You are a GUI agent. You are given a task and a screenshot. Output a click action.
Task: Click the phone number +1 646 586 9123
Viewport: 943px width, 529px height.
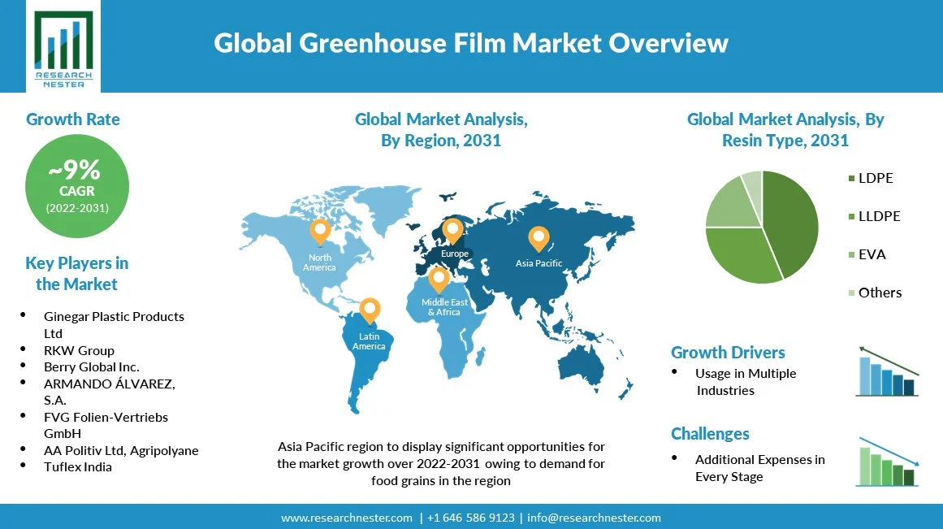pyautogui.click(x=470, y=518)
